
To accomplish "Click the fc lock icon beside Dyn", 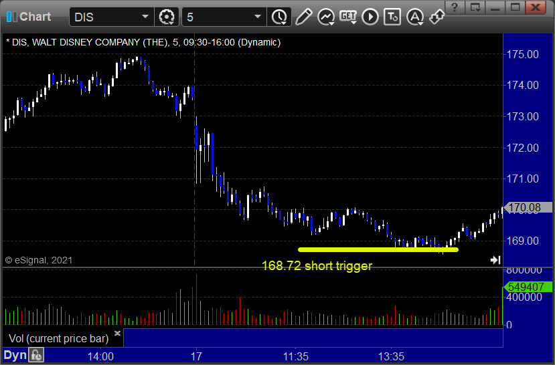I will tap(36, 355).
